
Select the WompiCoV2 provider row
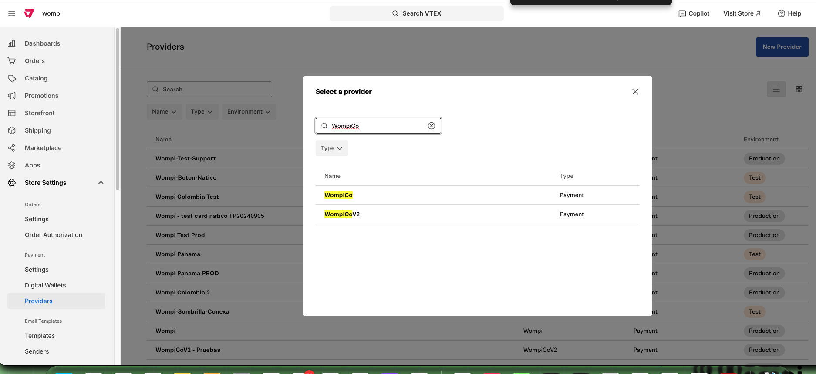(x=478, y=214)
